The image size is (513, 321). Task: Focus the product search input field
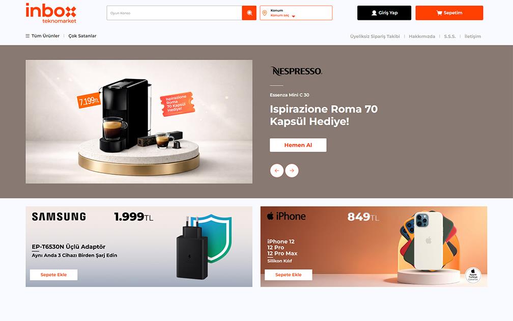[175, 13]
